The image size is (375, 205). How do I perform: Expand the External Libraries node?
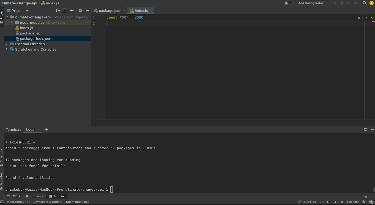pyautogui.click(x=7, y=44)
